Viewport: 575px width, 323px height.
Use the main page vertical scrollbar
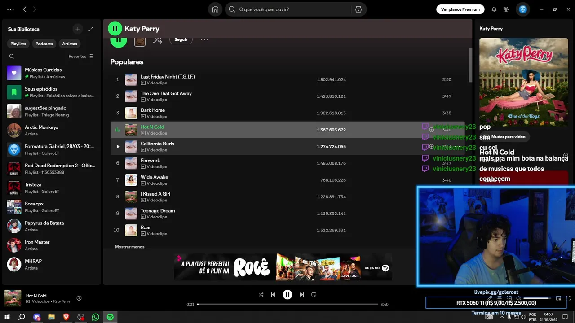pos(470,65)
